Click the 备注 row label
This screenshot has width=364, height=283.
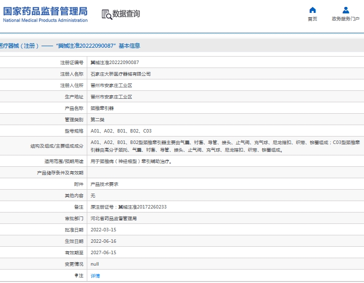pyautogui.click(x=79, y=207)
